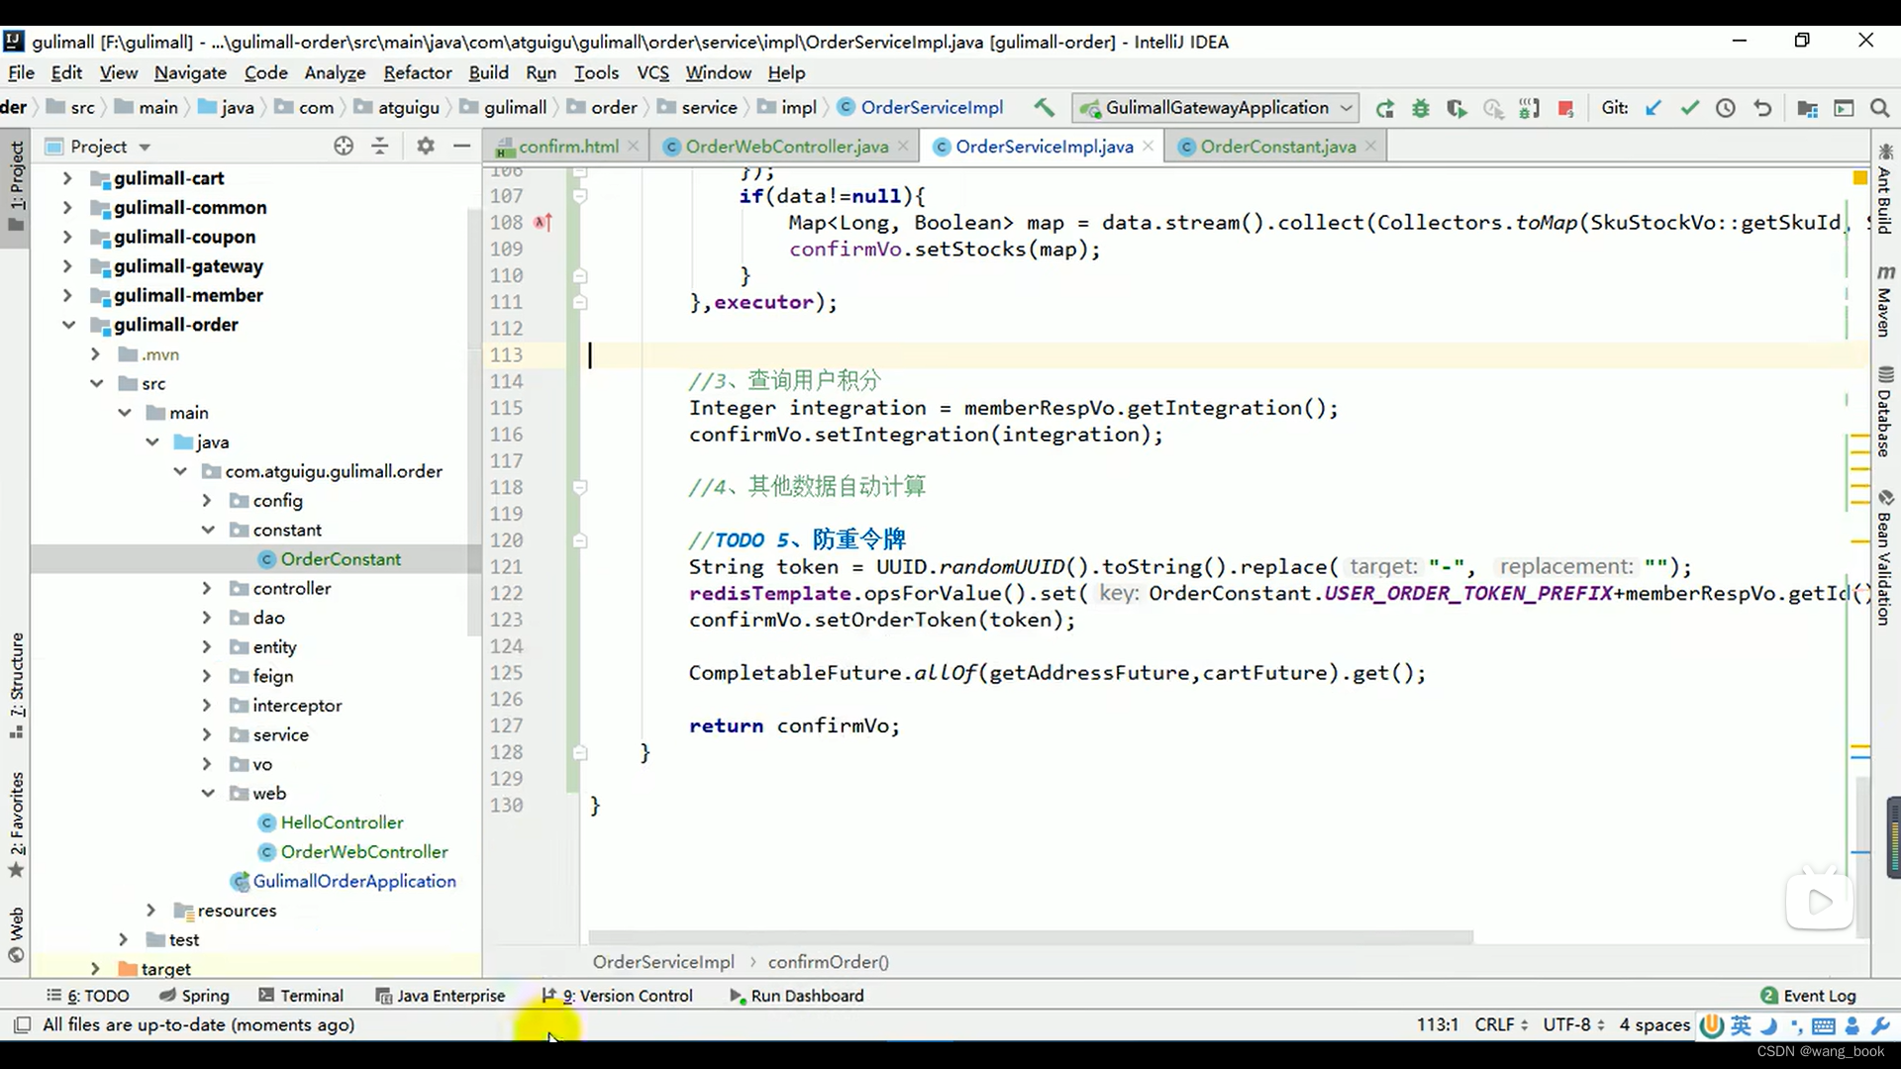Screen dimensions: 1901x1069
Task: Expand the gulimall-cart module
Action: pos(67,178)
